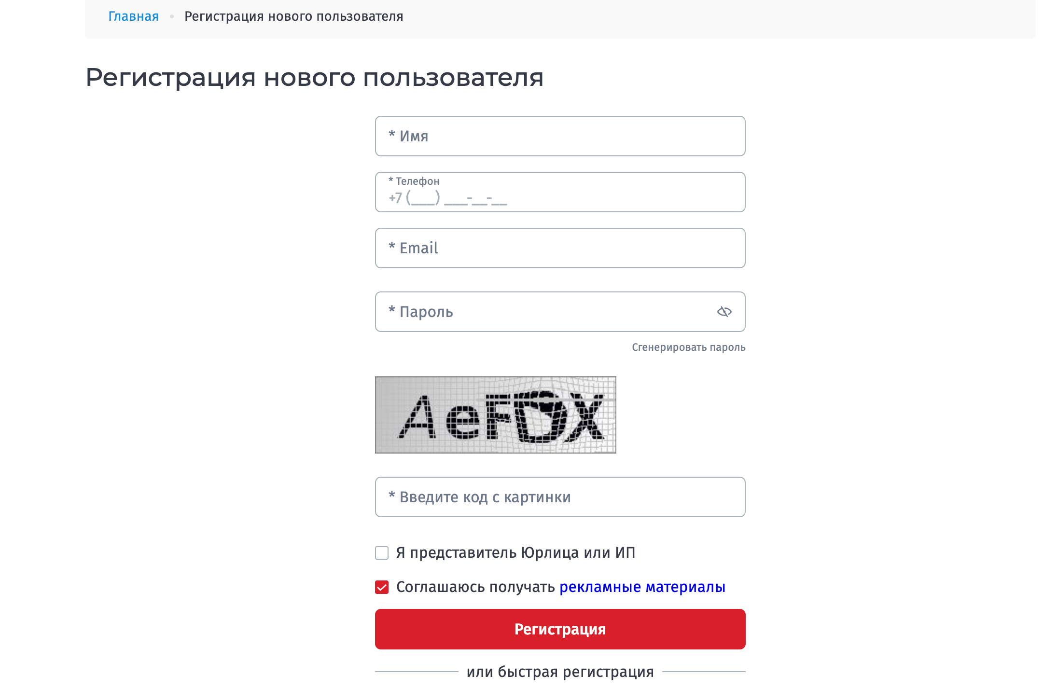This screenshot has height=689, width=1057.
Task: Uncheck the advertising materials consent checkbox
Action: click(x=382, y=587)
